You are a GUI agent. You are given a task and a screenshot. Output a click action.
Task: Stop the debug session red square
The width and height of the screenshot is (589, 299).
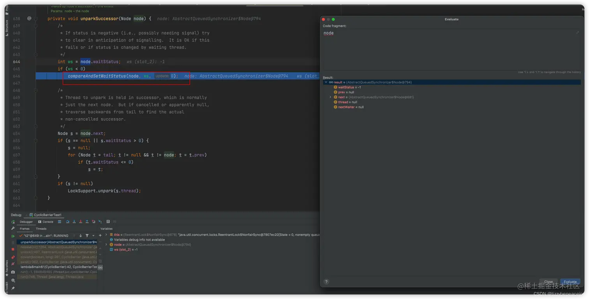coord(13,249)
